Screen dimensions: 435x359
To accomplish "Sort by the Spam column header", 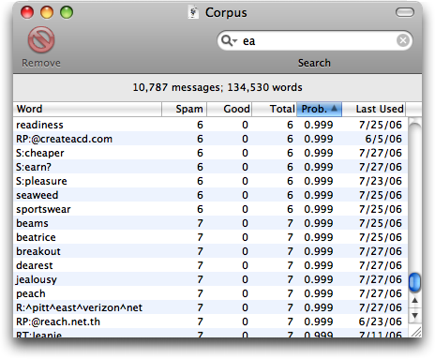I will pyautogui.click(x=184, y=109).
